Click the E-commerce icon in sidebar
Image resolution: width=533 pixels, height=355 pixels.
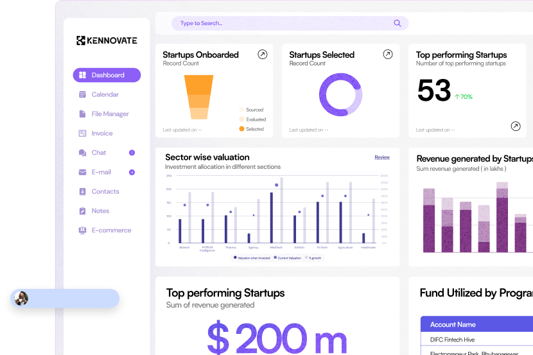pos(82,230)
